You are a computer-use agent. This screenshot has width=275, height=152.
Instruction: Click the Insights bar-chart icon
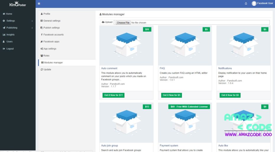click(x=4, y=34)
